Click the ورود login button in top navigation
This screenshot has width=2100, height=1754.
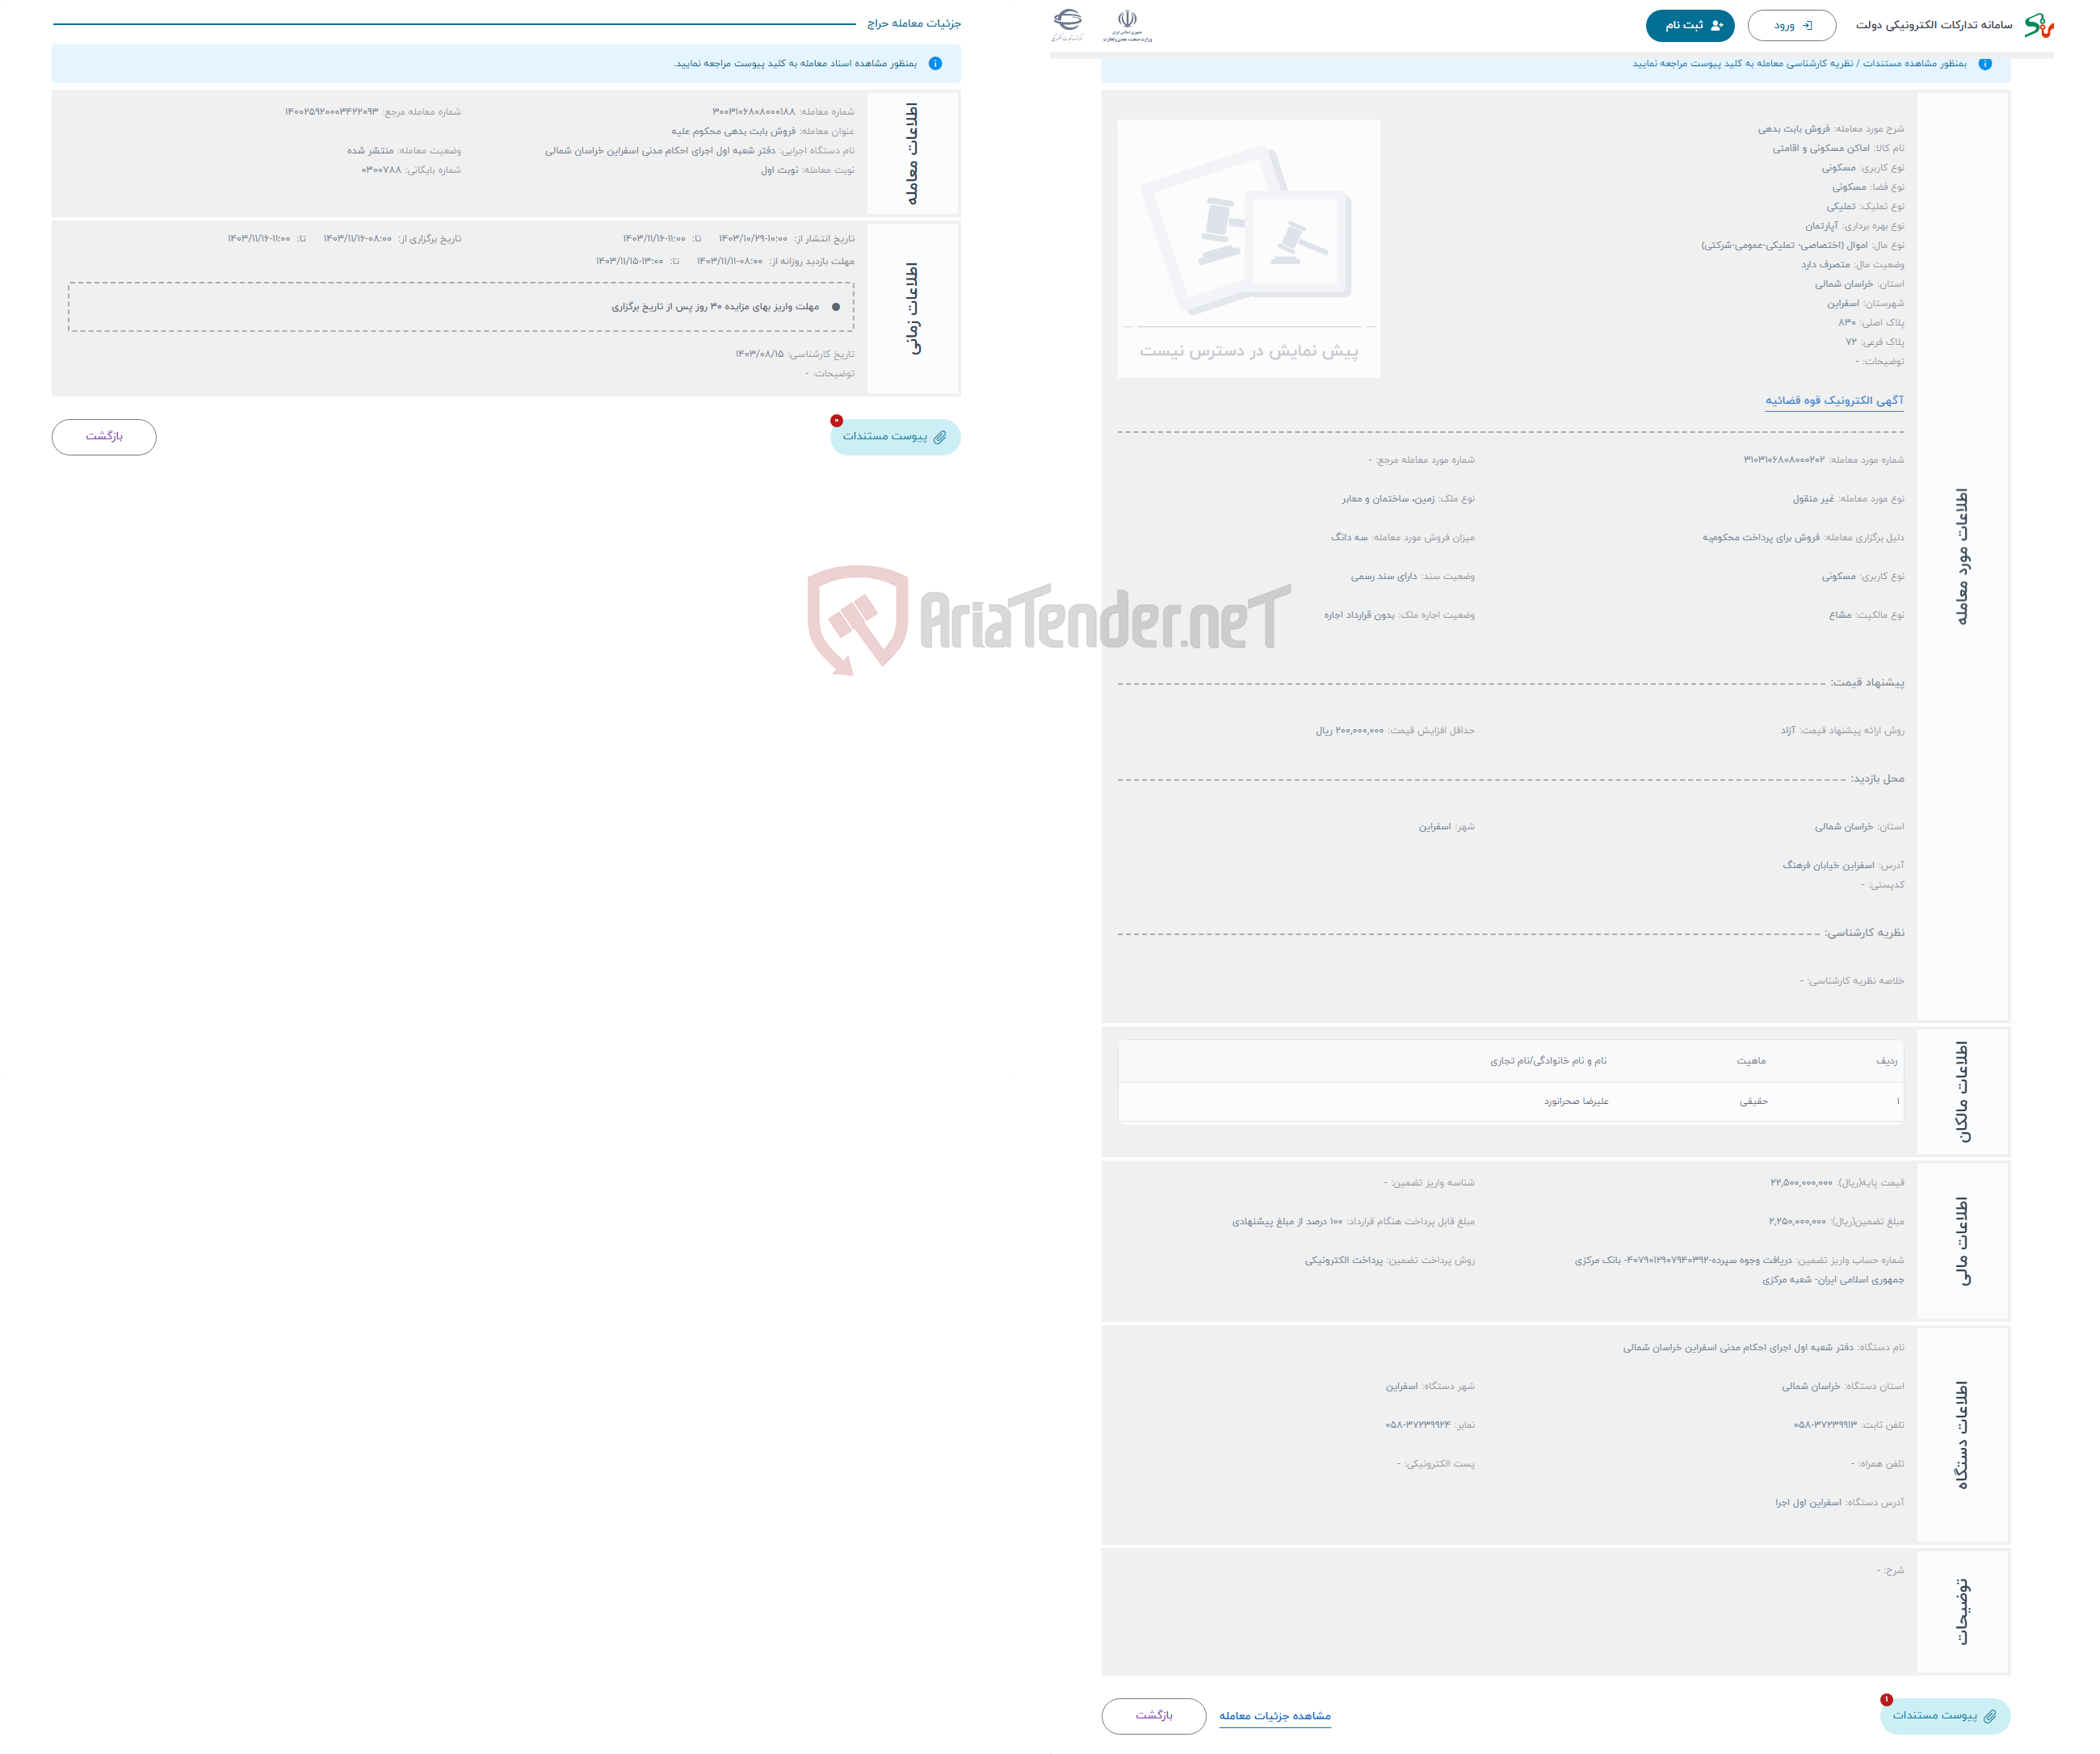tap(1781, 23)
